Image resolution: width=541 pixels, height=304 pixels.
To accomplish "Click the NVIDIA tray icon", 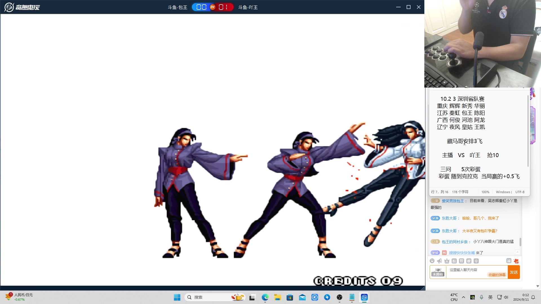I will pos(473,297).
